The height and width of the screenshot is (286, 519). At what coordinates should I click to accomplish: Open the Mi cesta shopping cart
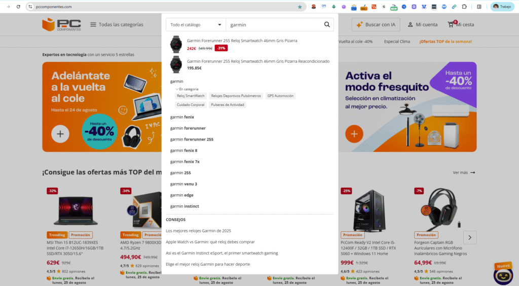pyautogui.click(x=461, y=25)
